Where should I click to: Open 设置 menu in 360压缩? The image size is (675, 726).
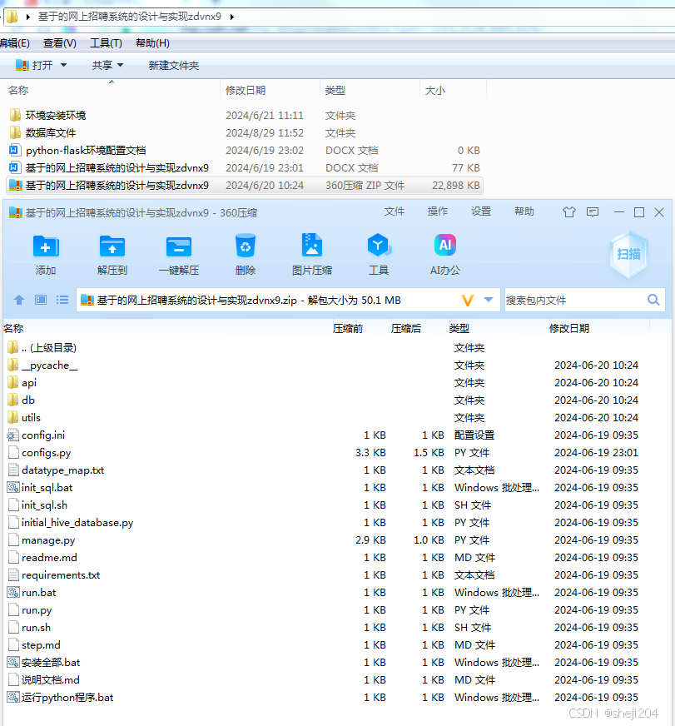[x=481, y=211]
